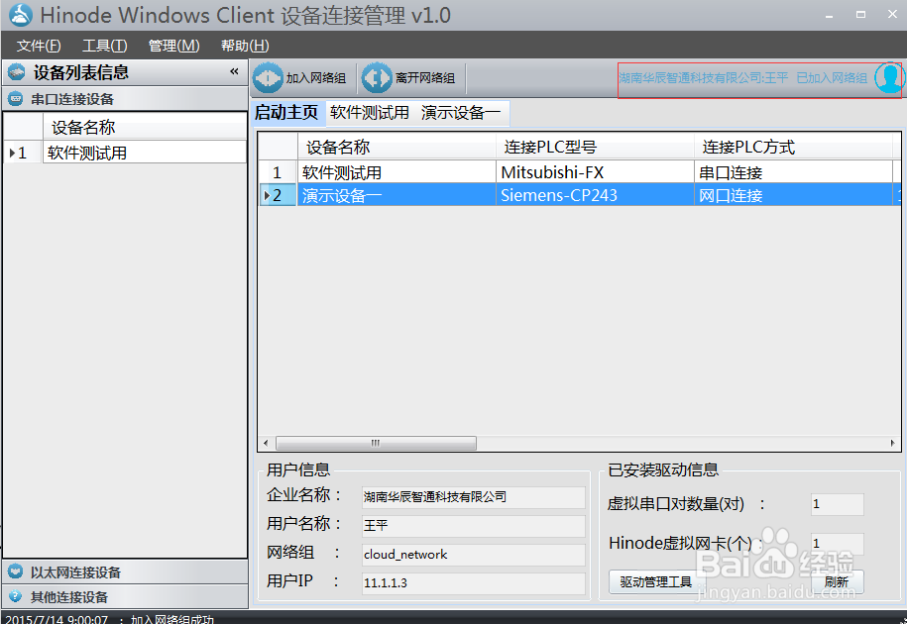The height and width of the screenshot is (624, 907).
Task: Open the 管理(M) menu
Action: coord(173,46)
